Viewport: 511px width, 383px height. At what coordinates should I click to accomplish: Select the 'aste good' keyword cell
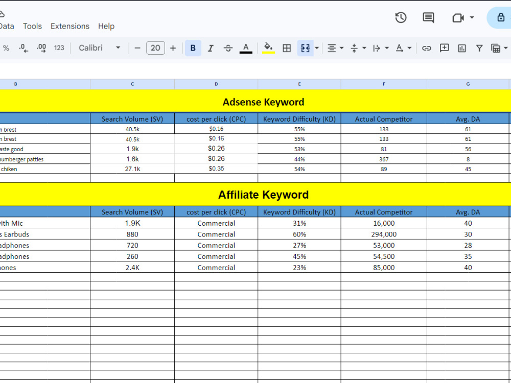tap(45, 149)
